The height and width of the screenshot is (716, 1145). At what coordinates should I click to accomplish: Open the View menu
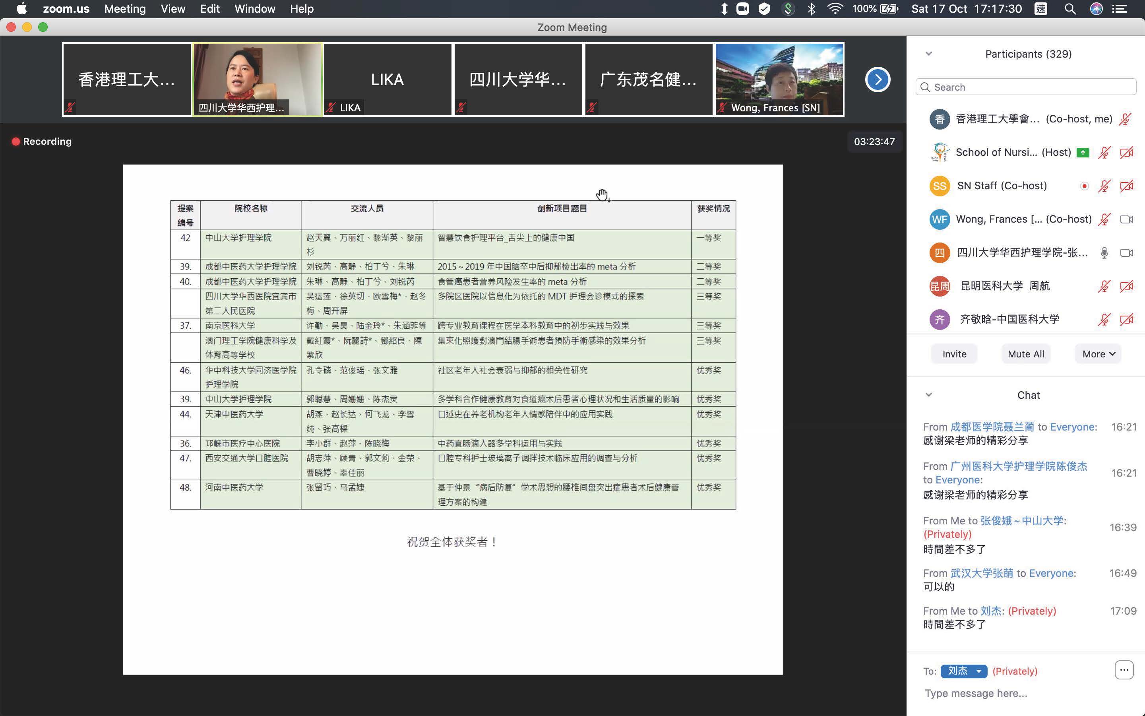point(173,9)
